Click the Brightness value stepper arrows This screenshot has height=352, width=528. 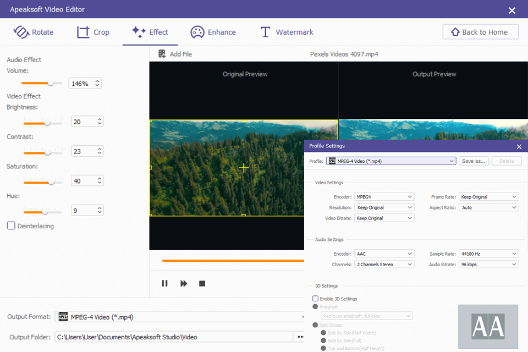tap(100, 122)
